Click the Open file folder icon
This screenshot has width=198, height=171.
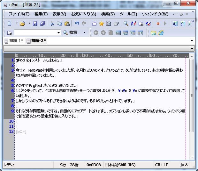(22, 24)
